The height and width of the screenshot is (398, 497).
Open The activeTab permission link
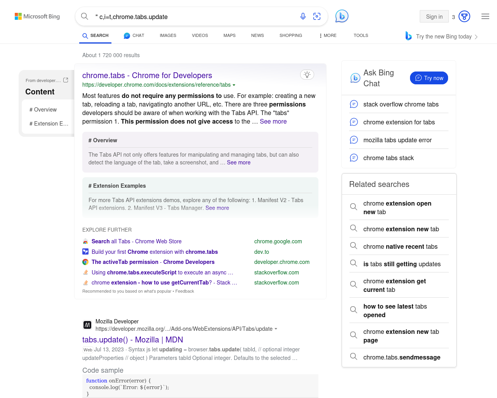click(153, 262)
